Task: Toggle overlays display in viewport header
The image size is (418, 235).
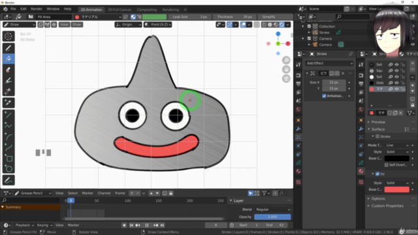Action: 243,25
